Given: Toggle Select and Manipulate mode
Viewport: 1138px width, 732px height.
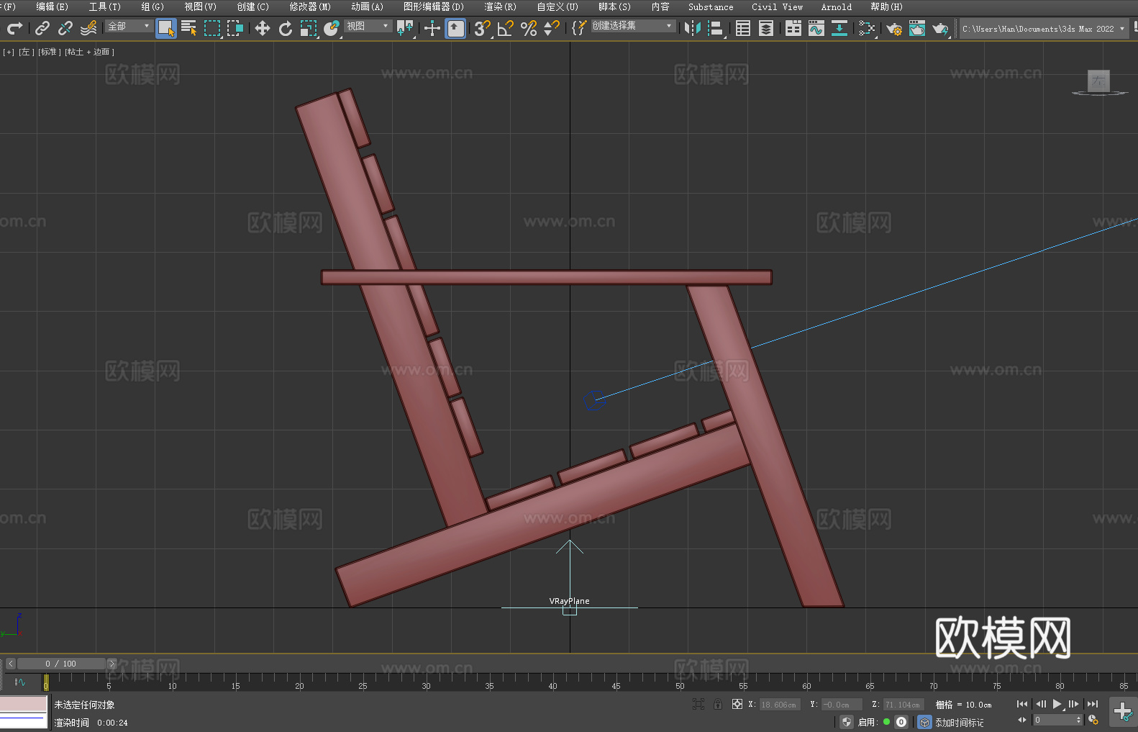Looking at the screenshot, I should pos(432,28).
